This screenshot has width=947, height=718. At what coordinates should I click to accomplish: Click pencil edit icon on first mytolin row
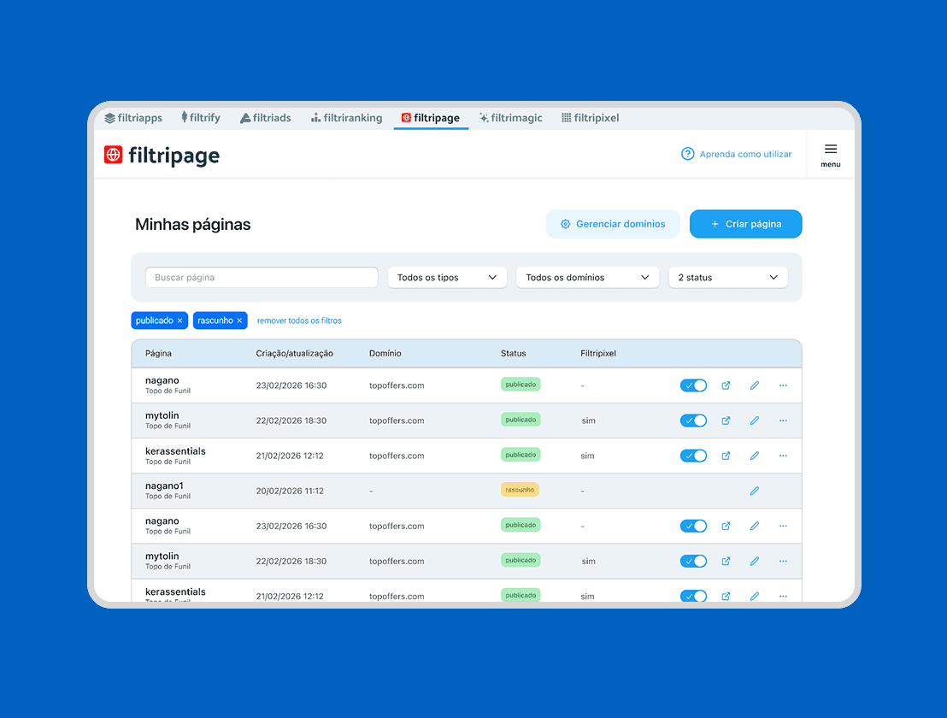755,421
